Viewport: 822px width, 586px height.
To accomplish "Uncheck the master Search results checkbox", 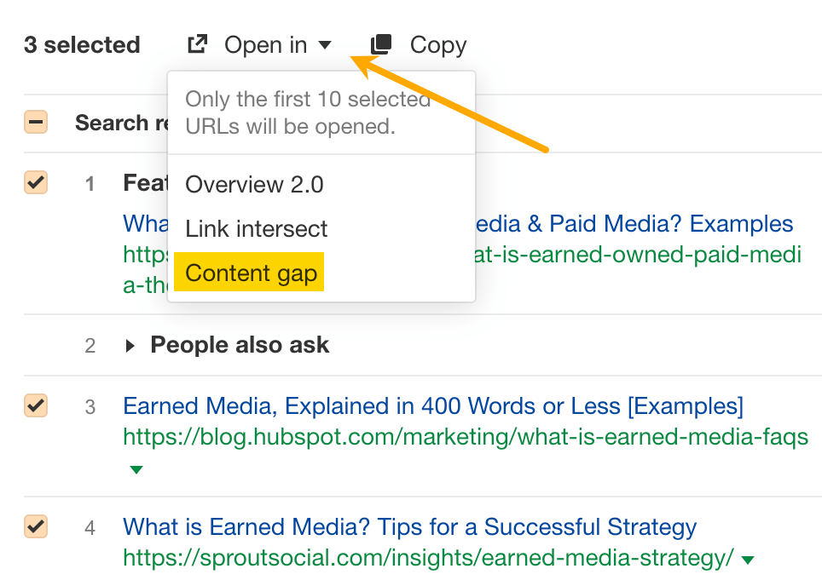I will [35, 122].
